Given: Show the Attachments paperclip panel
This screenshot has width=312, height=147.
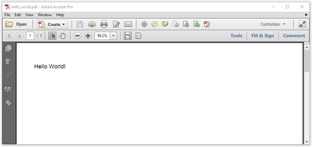Looking at the screenshot, I should point(8,76).
